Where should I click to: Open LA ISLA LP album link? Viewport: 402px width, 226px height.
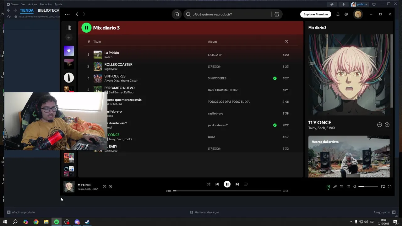(x=215, y=55)
